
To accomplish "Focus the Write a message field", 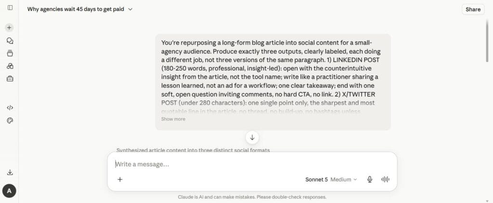I will coord(251,164).
